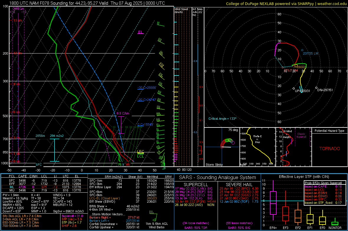The height and width of the screenshot is (231, 348).
Task: Click 'Effective Layer STP (with CIN)' chart title
Action: tap(304, 177)
